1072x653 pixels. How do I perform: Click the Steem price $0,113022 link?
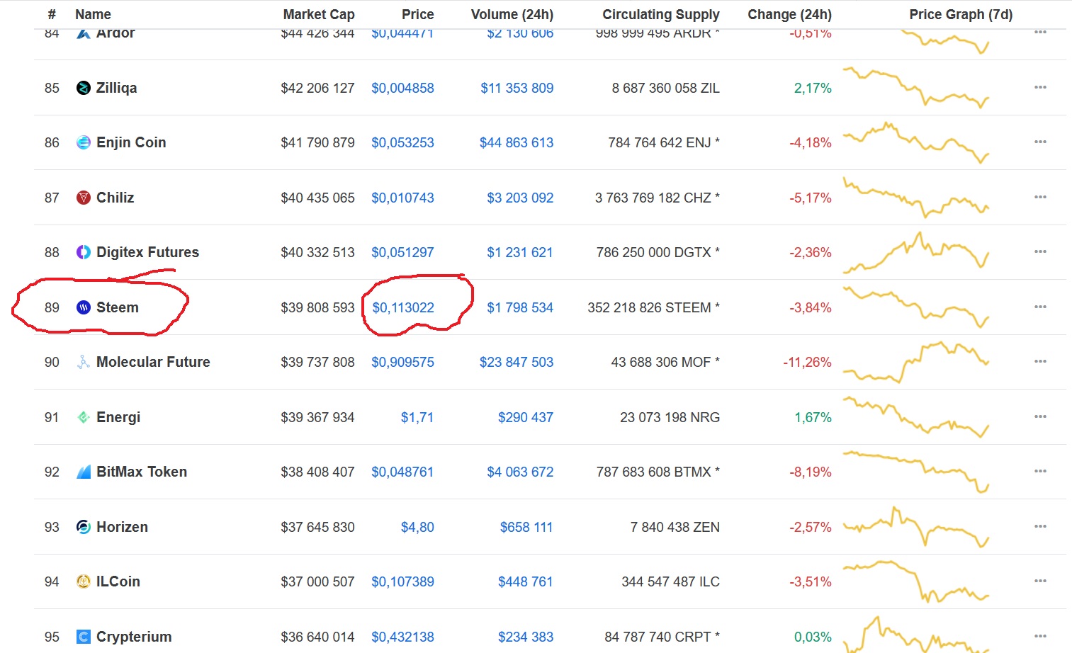(x=403, y=307)
